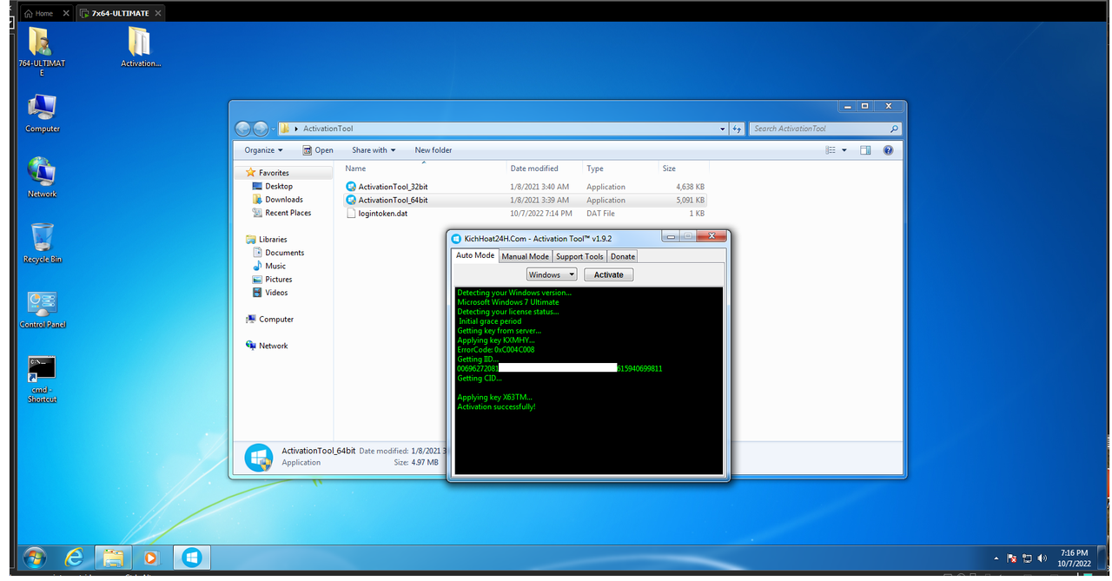
Task: Click the 'Activation successfully!' log line
Action: [x=496, y=407]
